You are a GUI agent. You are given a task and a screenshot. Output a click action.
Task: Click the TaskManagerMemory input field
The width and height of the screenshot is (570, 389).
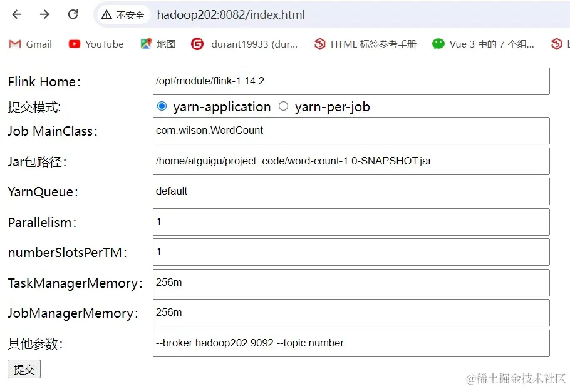(351, 283)
